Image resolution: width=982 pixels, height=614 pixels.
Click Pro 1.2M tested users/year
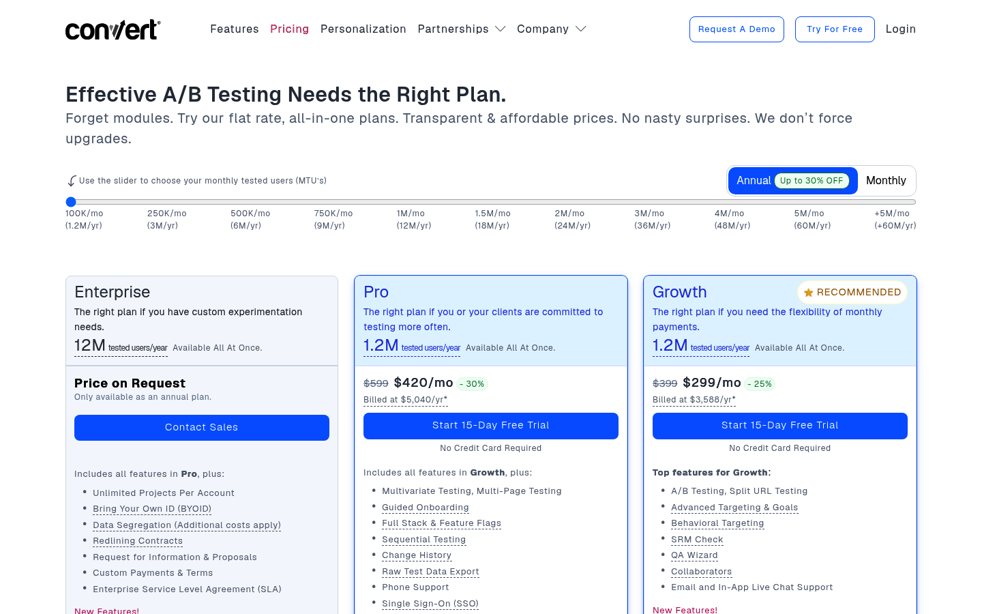(412, 347)
